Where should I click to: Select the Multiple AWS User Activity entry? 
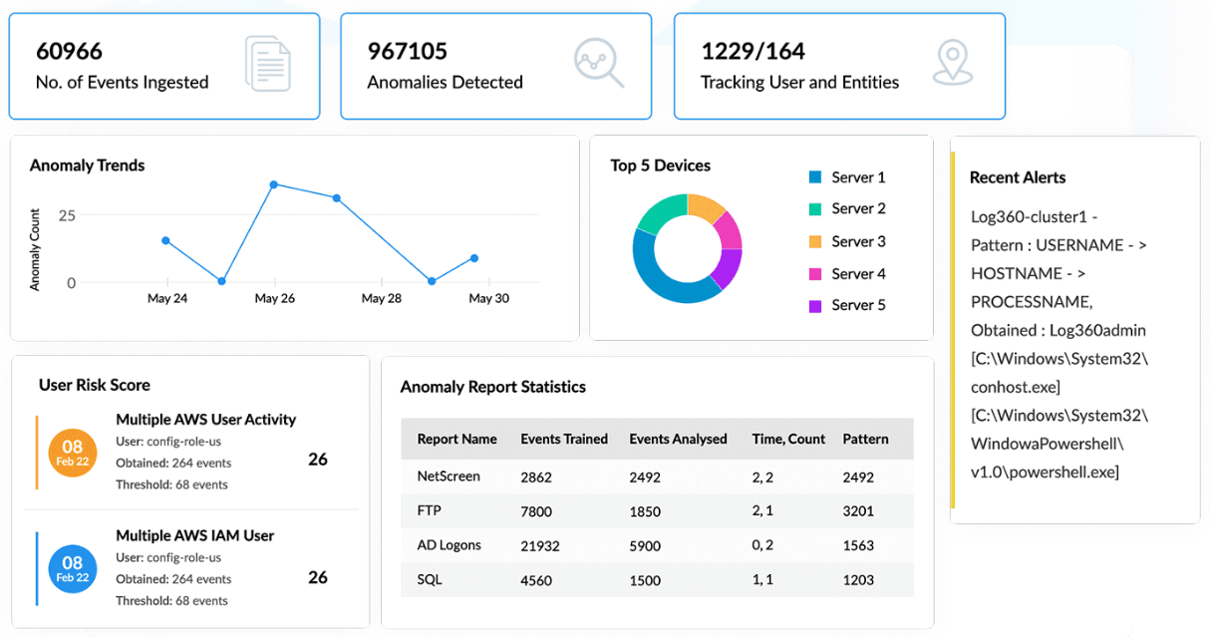205,420
